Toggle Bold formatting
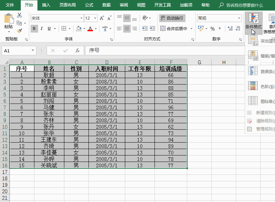Screen dimensions: 275x202 coord(34,29)
